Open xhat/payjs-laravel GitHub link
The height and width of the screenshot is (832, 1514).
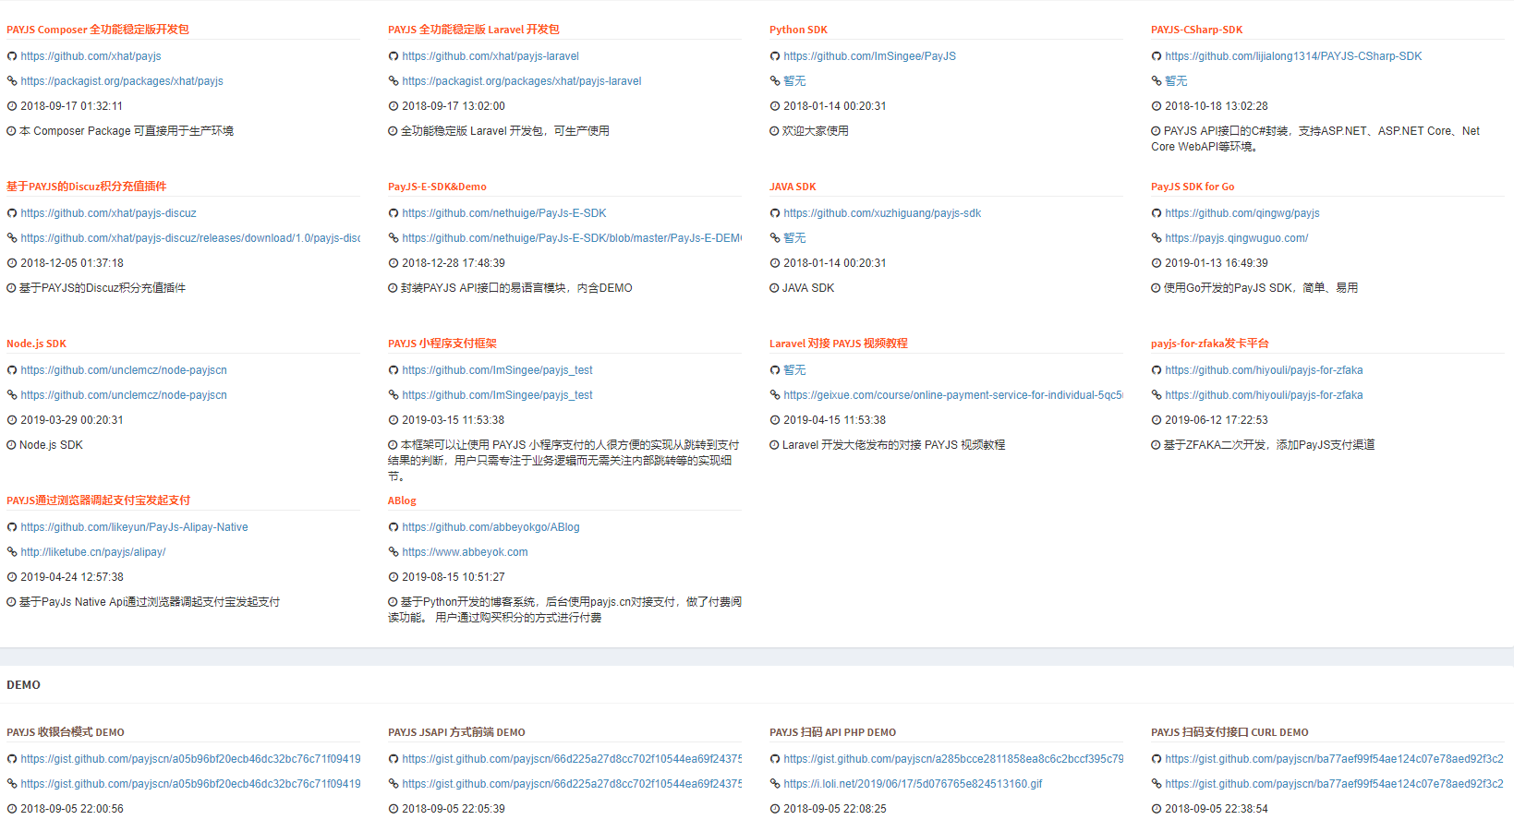tap(491, 56)
